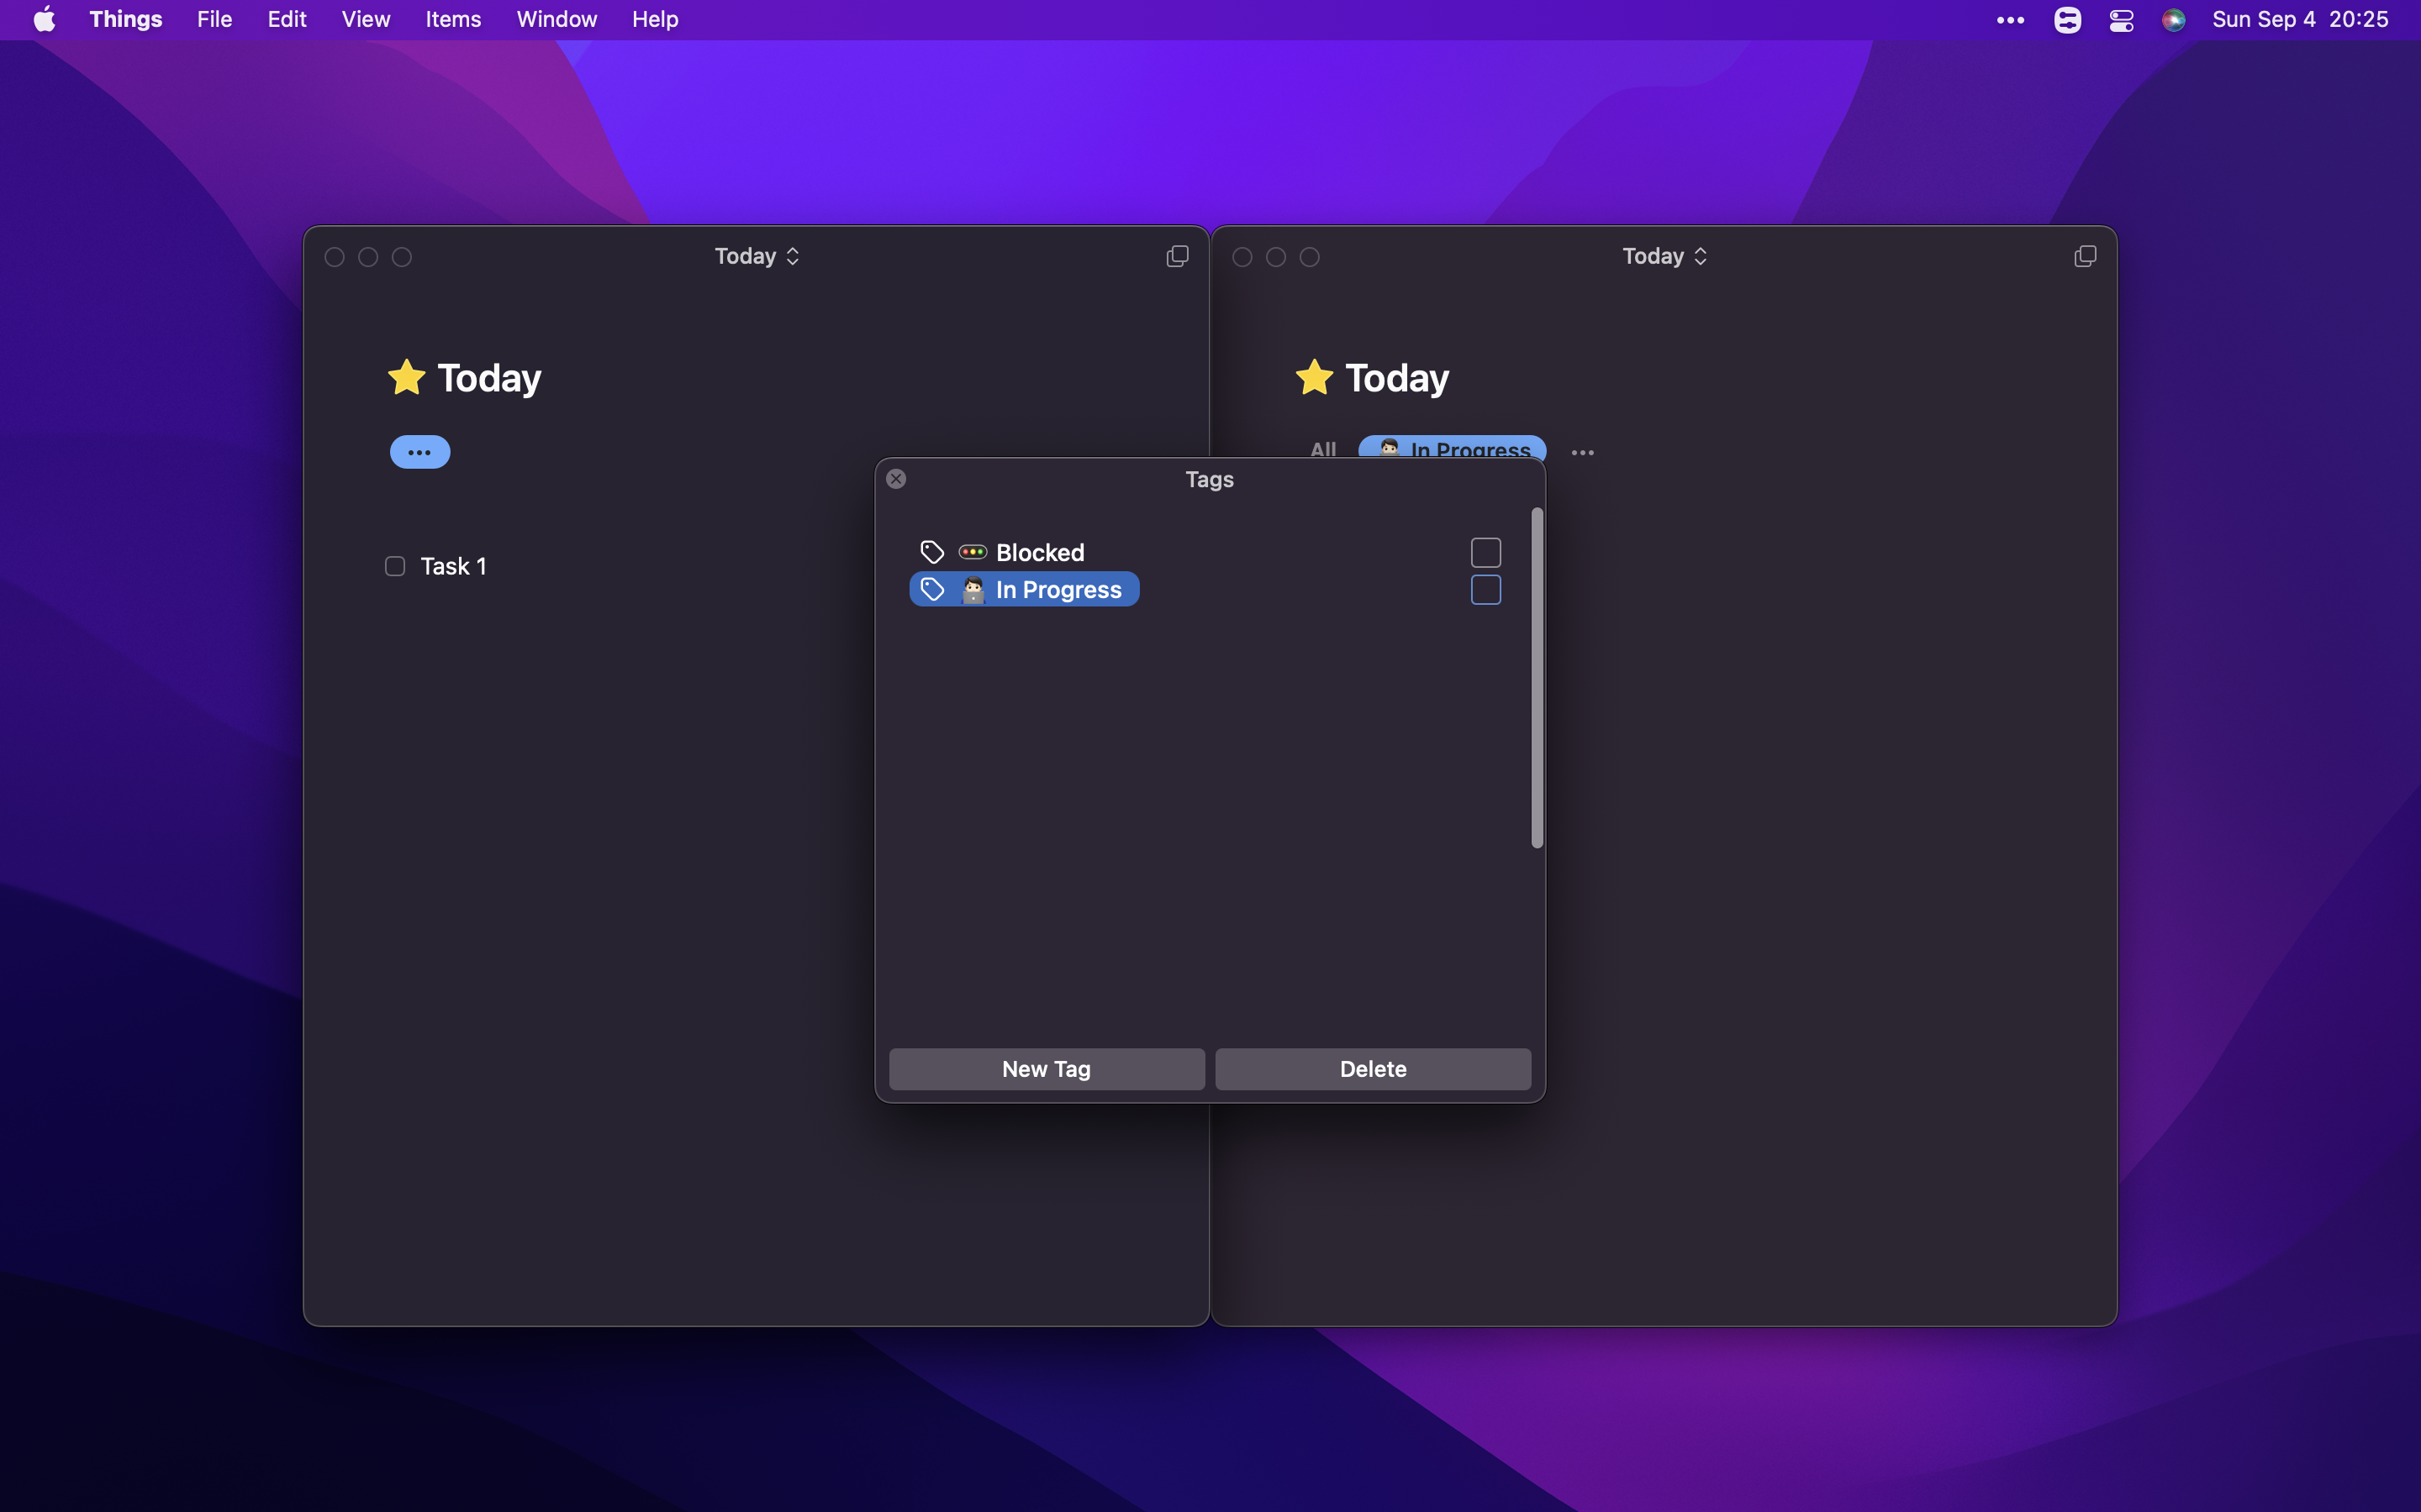Click the Today heading in left window
Screen dimensions: 2421x1512
click(489, 378)
